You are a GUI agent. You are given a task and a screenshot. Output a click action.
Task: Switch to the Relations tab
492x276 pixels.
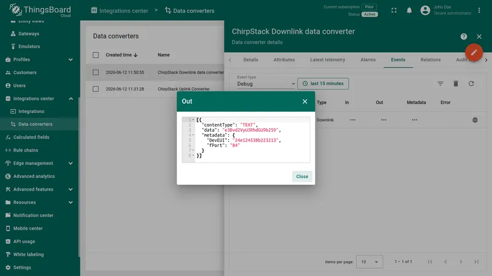(x=430, y=59)
